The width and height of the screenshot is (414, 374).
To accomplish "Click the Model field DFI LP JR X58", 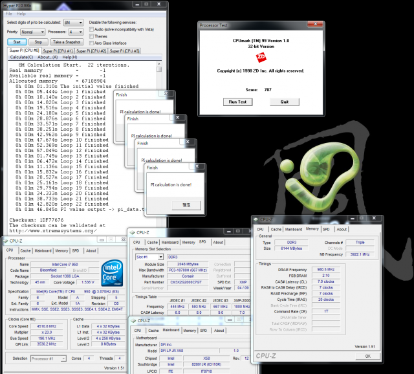I will pyautogui.click(x=190, y=351).
